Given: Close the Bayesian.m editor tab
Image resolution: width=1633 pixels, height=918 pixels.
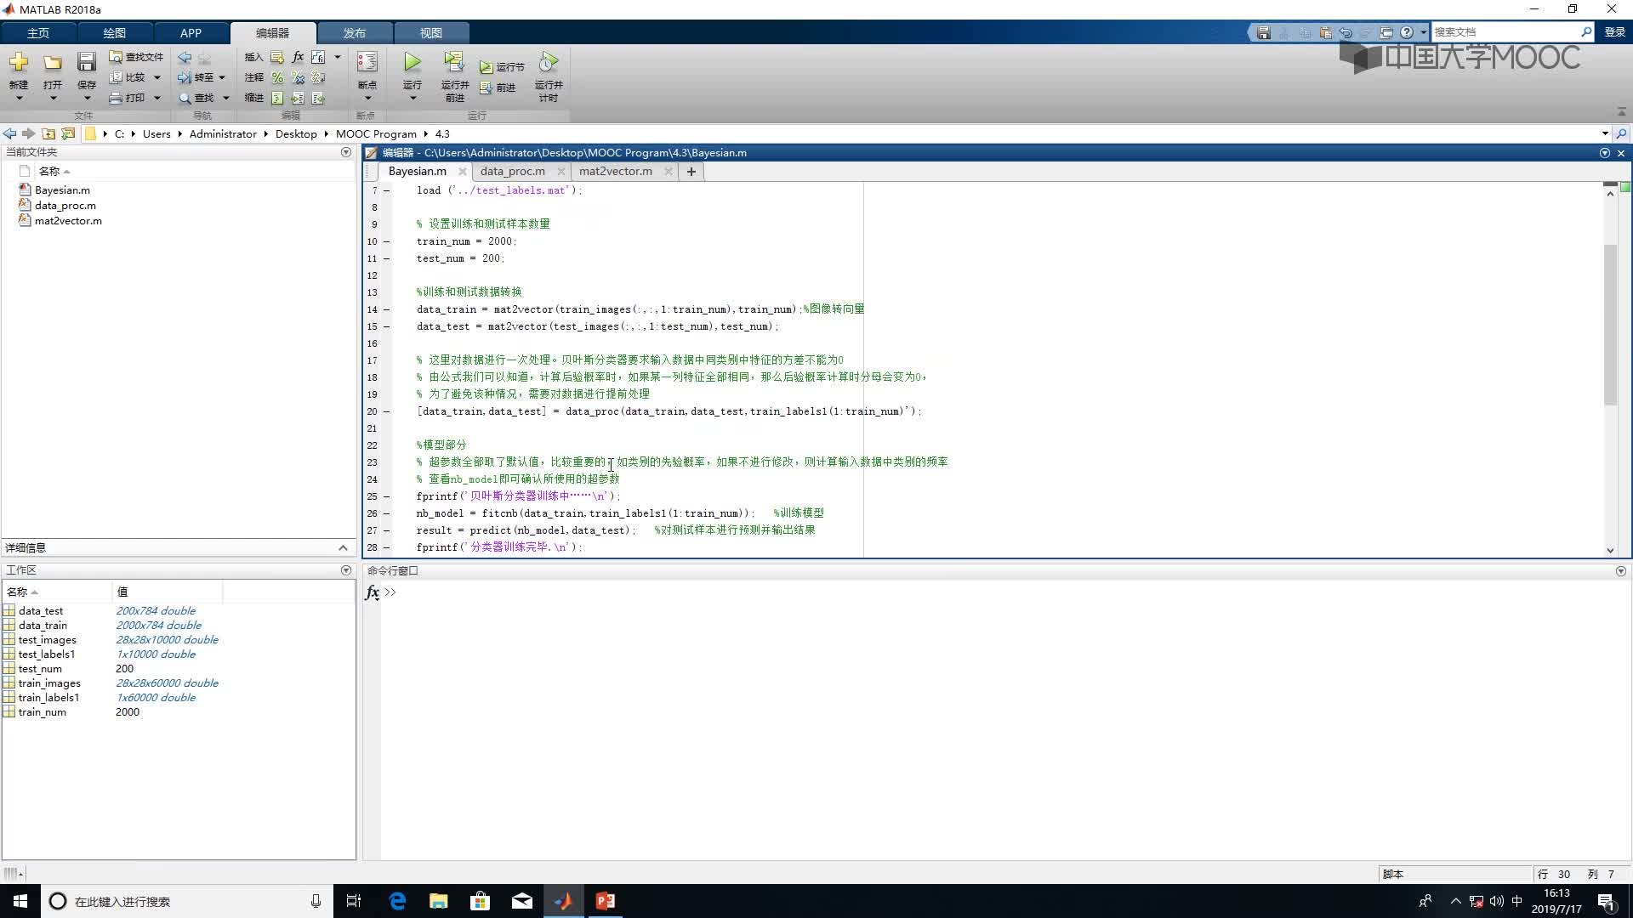Looking at the screenshot, I should 463,171.
